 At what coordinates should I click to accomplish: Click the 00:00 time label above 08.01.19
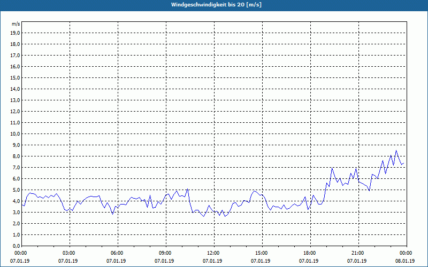407,253
